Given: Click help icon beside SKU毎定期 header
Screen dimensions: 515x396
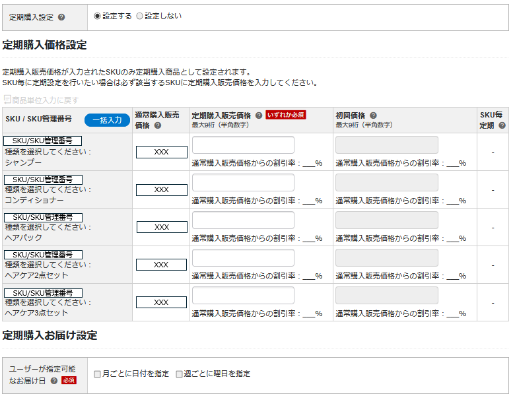Looking at the screenshot, I should pos(502,125).
